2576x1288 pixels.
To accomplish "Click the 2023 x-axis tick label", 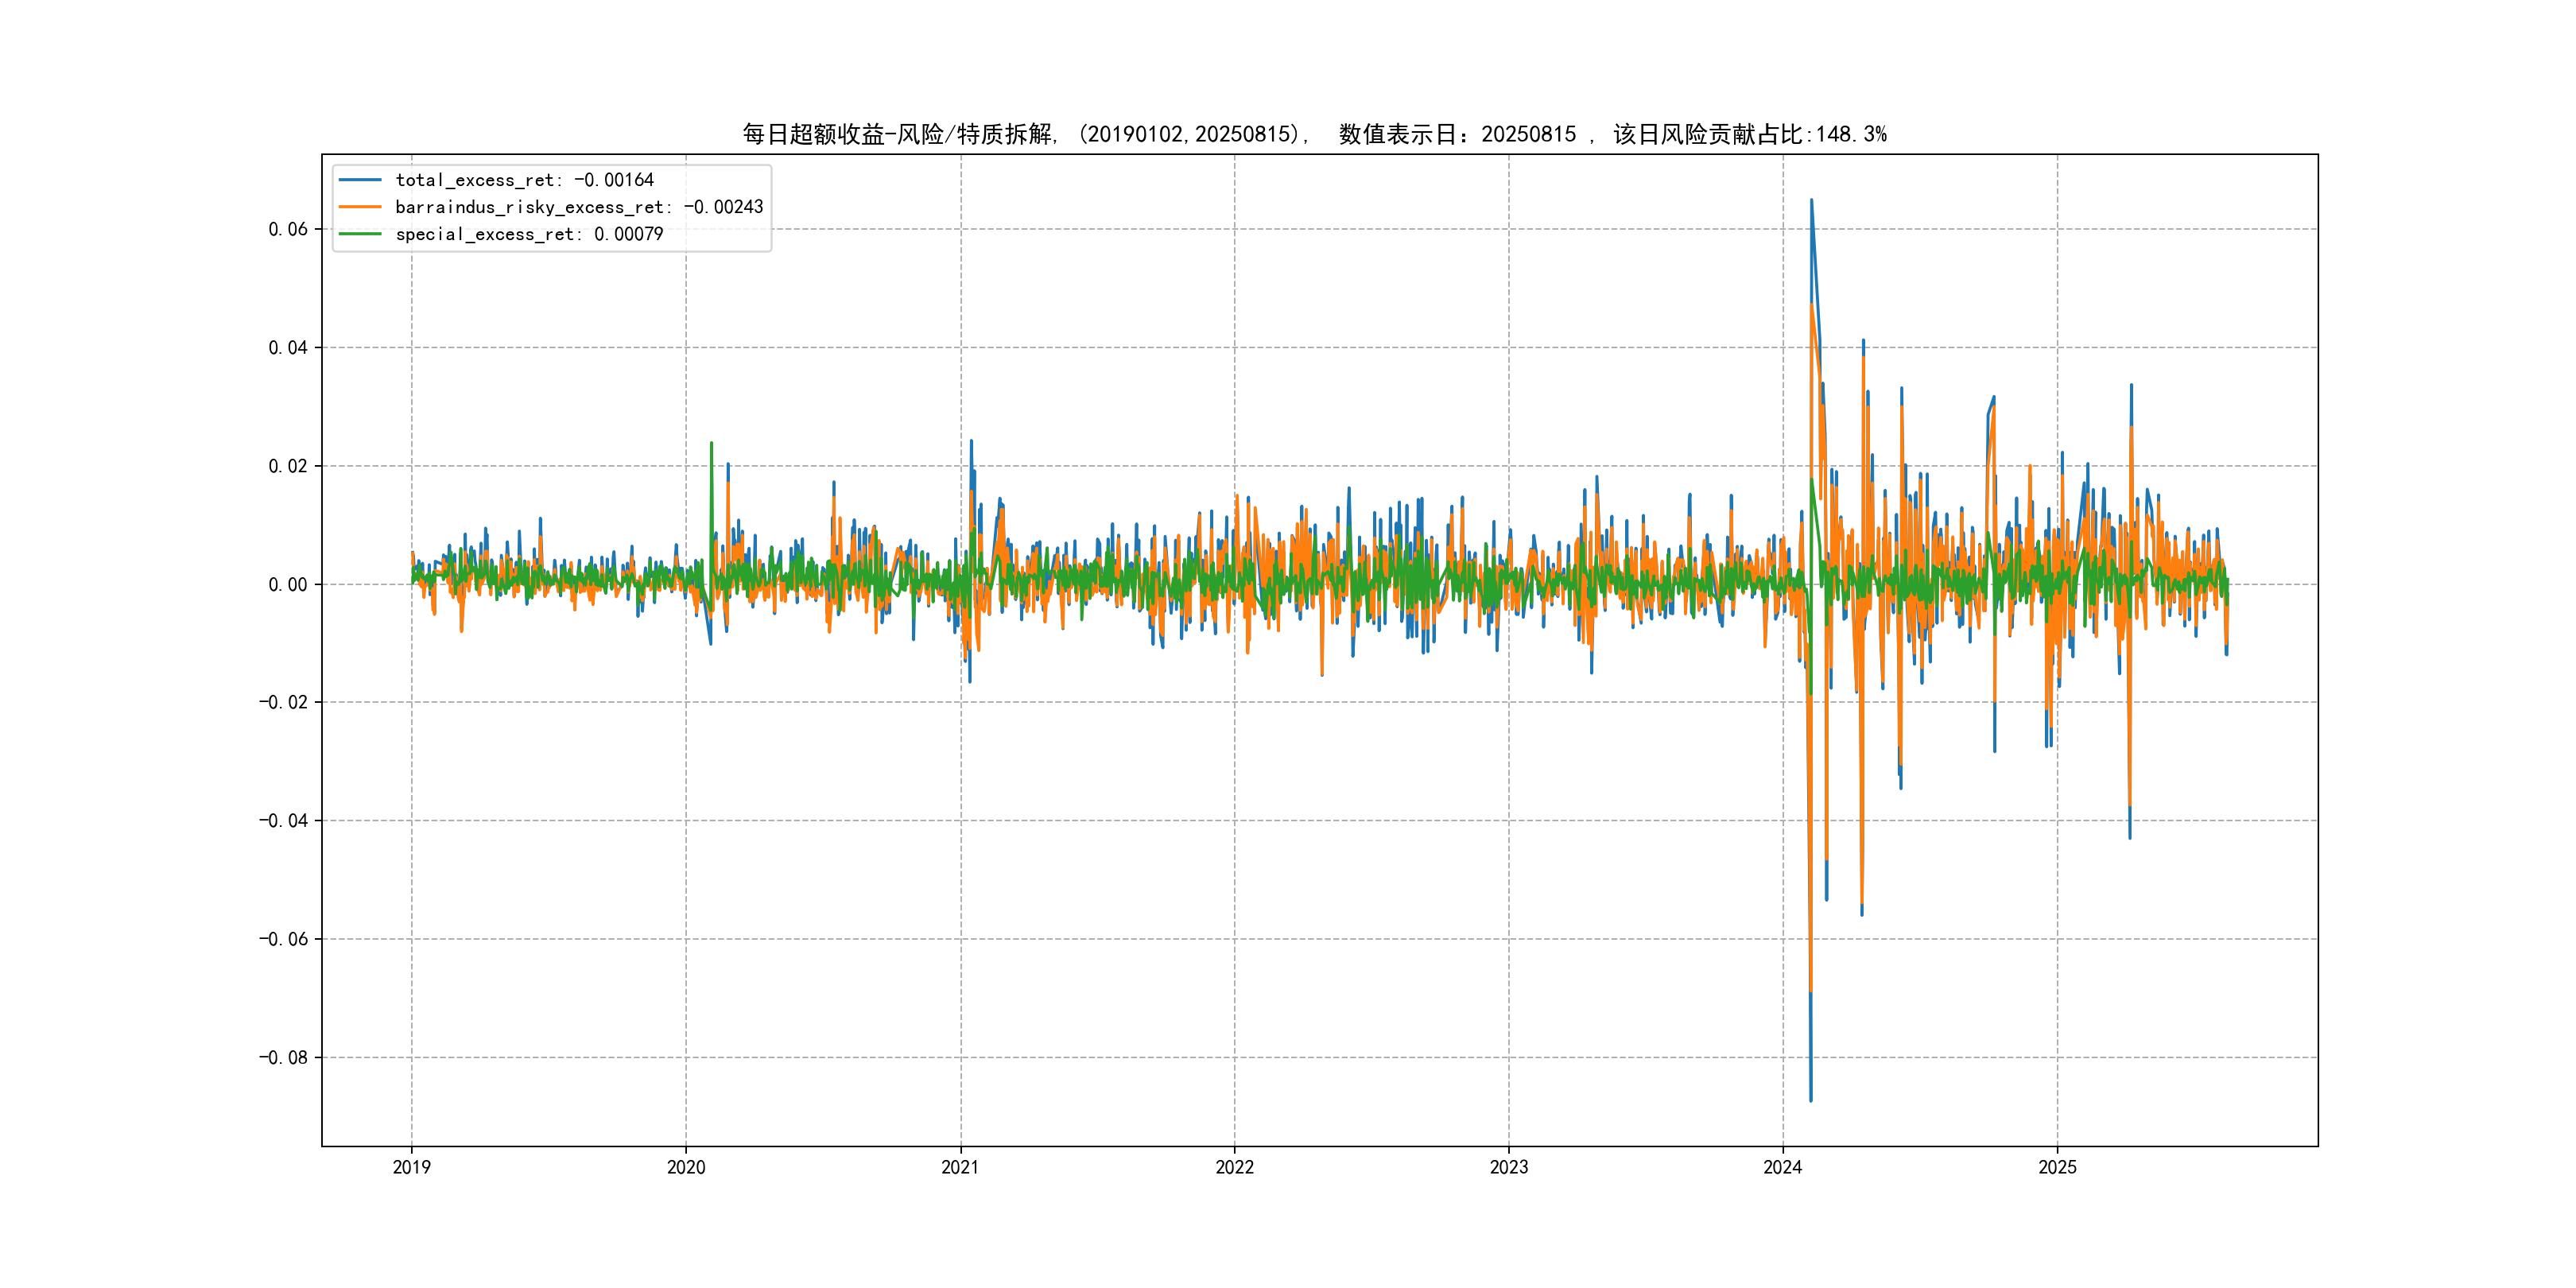I will click(1508, 1167).
